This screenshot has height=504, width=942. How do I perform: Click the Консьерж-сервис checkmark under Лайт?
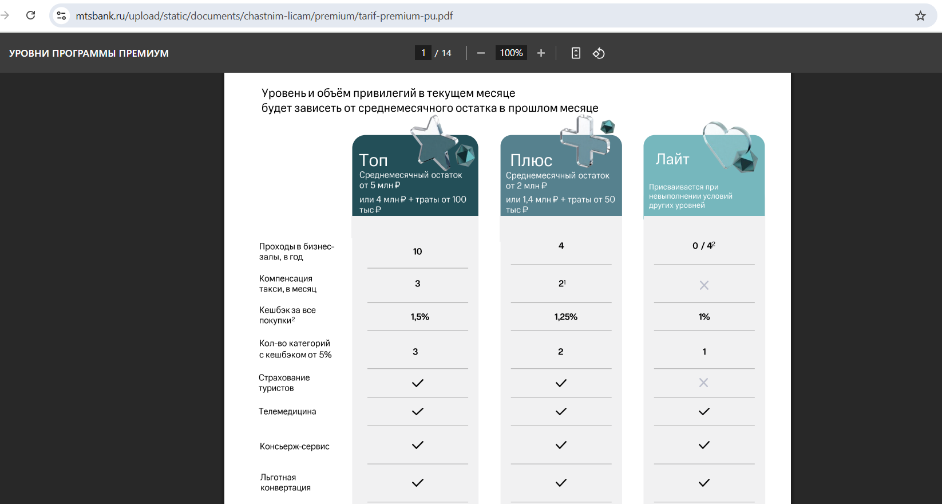click(704, 445)
